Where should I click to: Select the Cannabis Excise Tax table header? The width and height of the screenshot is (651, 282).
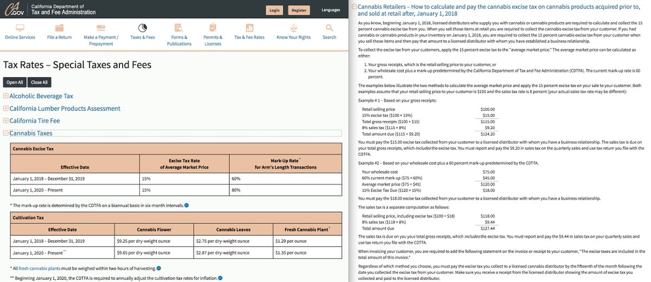176,149
